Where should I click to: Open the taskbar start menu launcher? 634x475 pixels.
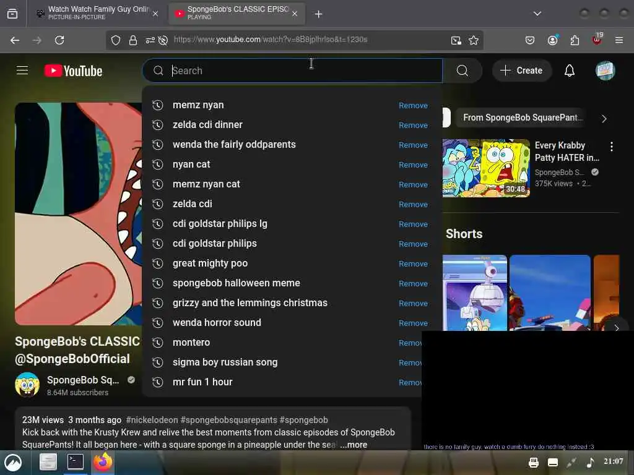(x=12, y=463)
